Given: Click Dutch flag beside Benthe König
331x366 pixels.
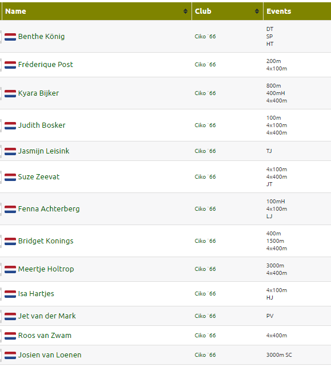Looking at the screenshot, I should click(x=10, y=37).
